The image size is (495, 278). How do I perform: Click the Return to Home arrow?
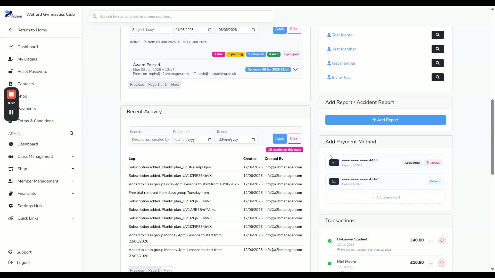coord(11,30)
